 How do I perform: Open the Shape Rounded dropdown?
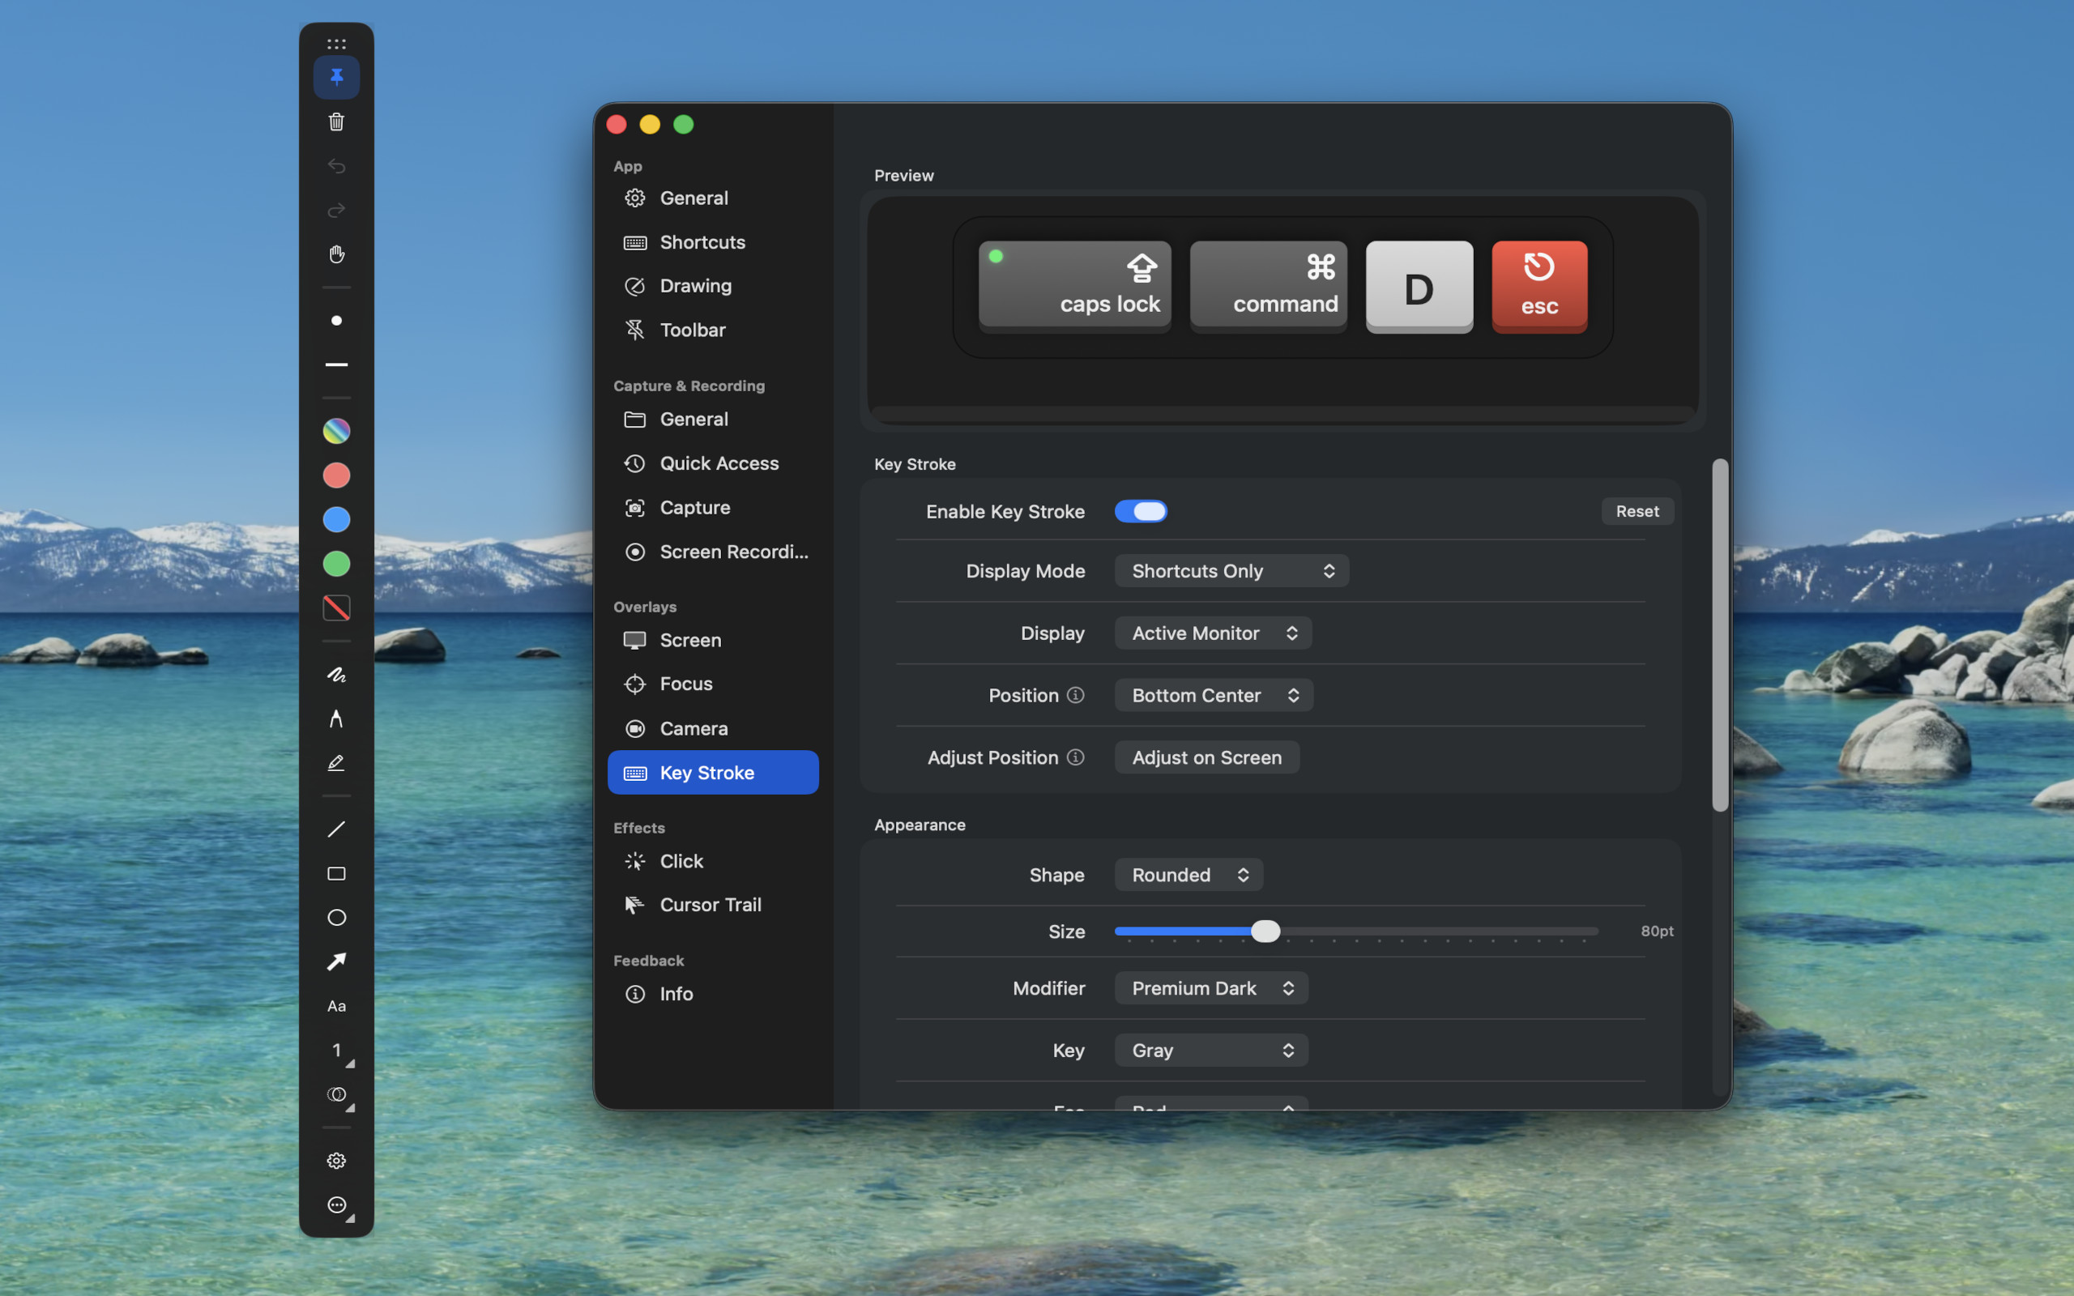pyautogui.click(x=1188, y=875)
